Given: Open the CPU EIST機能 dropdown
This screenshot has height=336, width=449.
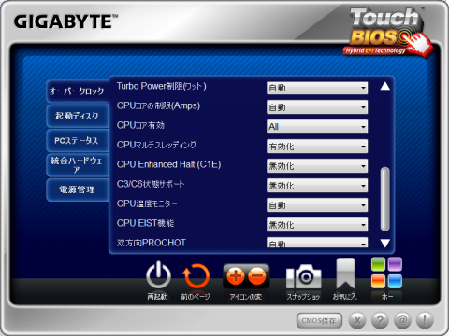Looking at the screenshot, I should pos(317,225).
